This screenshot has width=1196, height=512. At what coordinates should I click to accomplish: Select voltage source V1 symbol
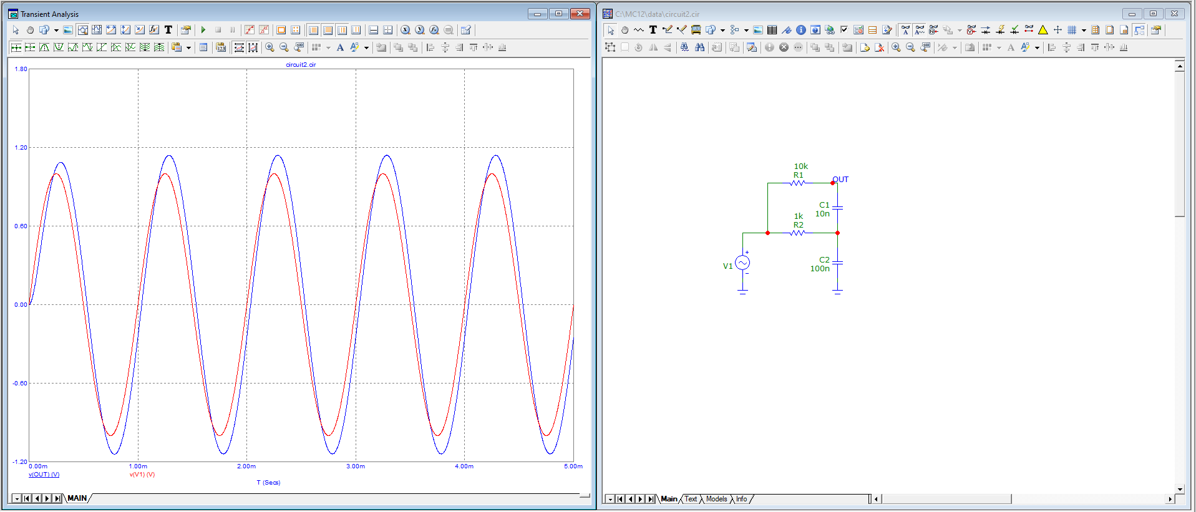[x=742, y=263]
